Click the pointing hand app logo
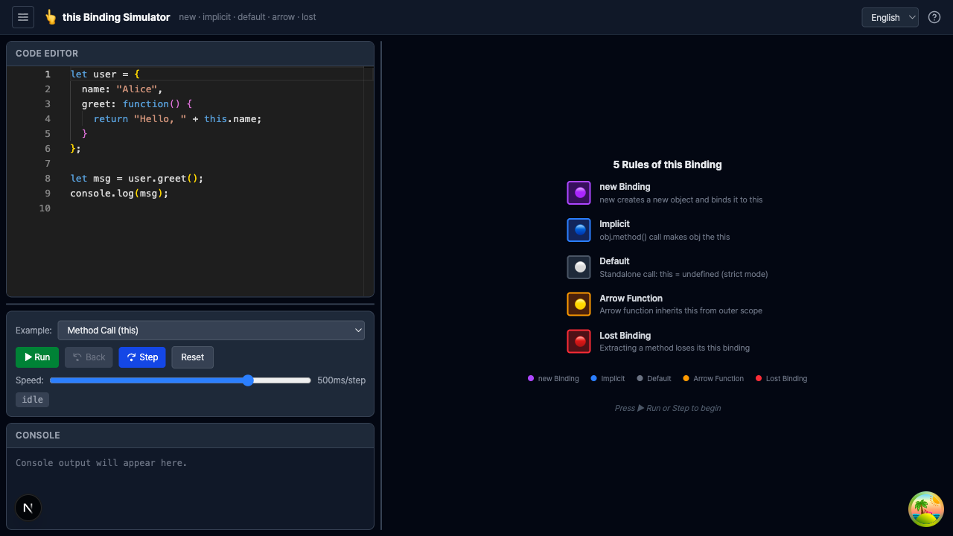 click(x=51, y=17)
